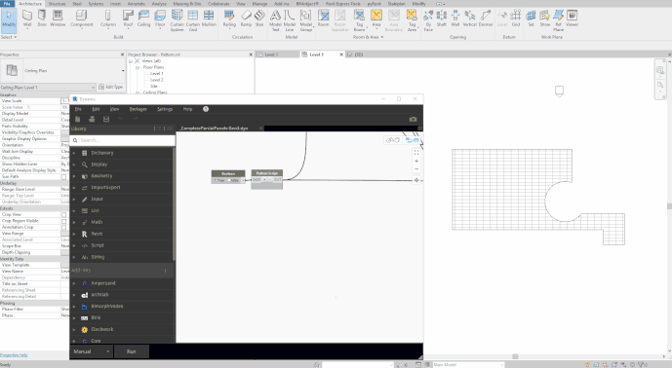Open the Massing & Site ribbon tab
The image size is (672, 368).
(x=187, y=4)
